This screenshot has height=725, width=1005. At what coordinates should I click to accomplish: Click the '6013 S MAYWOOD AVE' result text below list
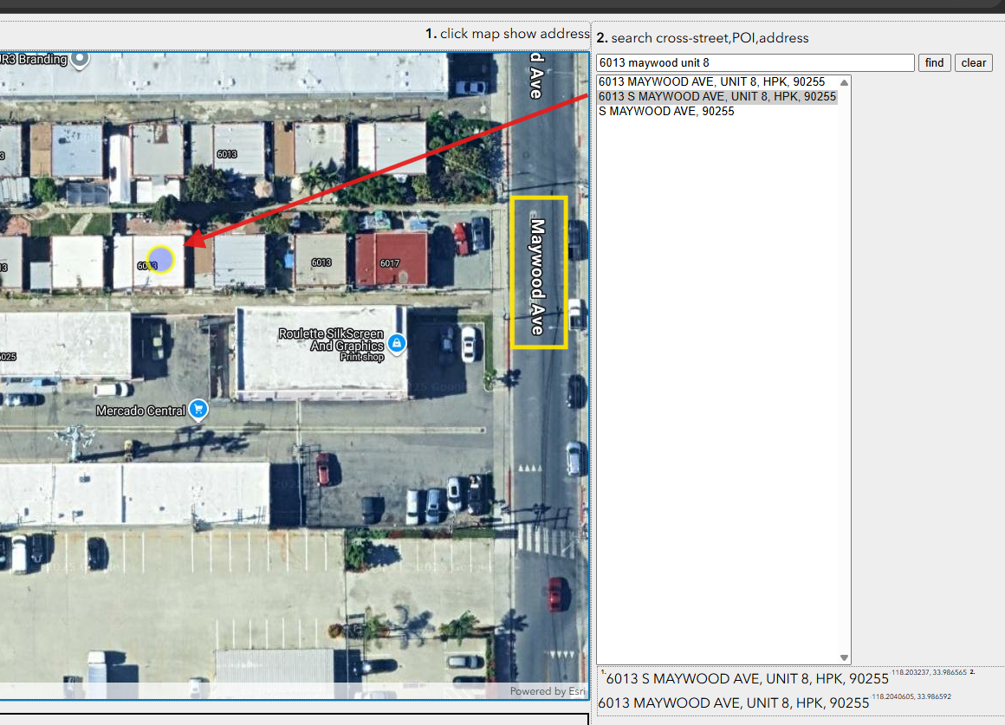coord(747,679)
